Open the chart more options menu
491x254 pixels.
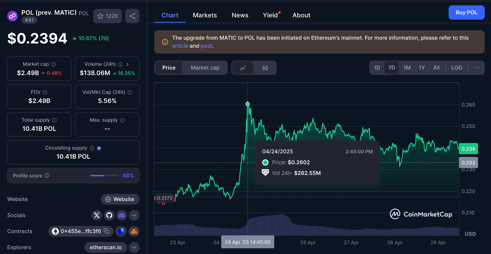(x=477, y=68)
